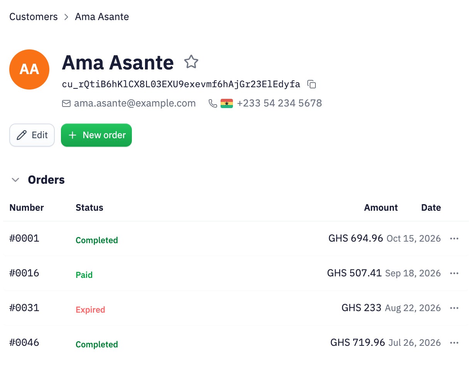This screenshot has width=472, height=369.
Task: Click the Orders section heading
Action: coord(46,180)
